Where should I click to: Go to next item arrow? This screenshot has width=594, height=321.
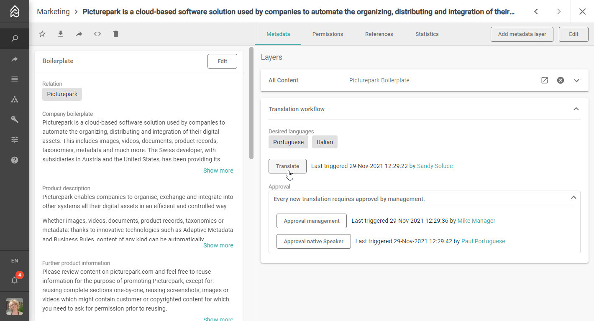559,12
